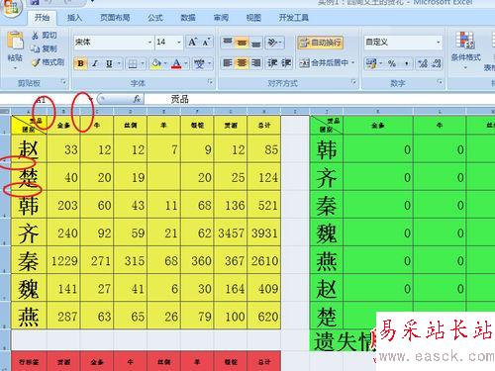The width and height of the screenshot is (495, 371).
Task: Open the Office button menu
Action: (11, 8)
